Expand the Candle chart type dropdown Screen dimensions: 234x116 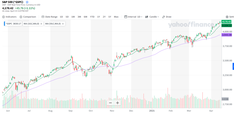click(152, 17)
